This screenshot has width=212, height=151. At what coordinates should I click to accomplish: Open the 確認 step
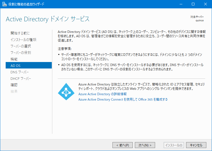(x=14, y=85)
